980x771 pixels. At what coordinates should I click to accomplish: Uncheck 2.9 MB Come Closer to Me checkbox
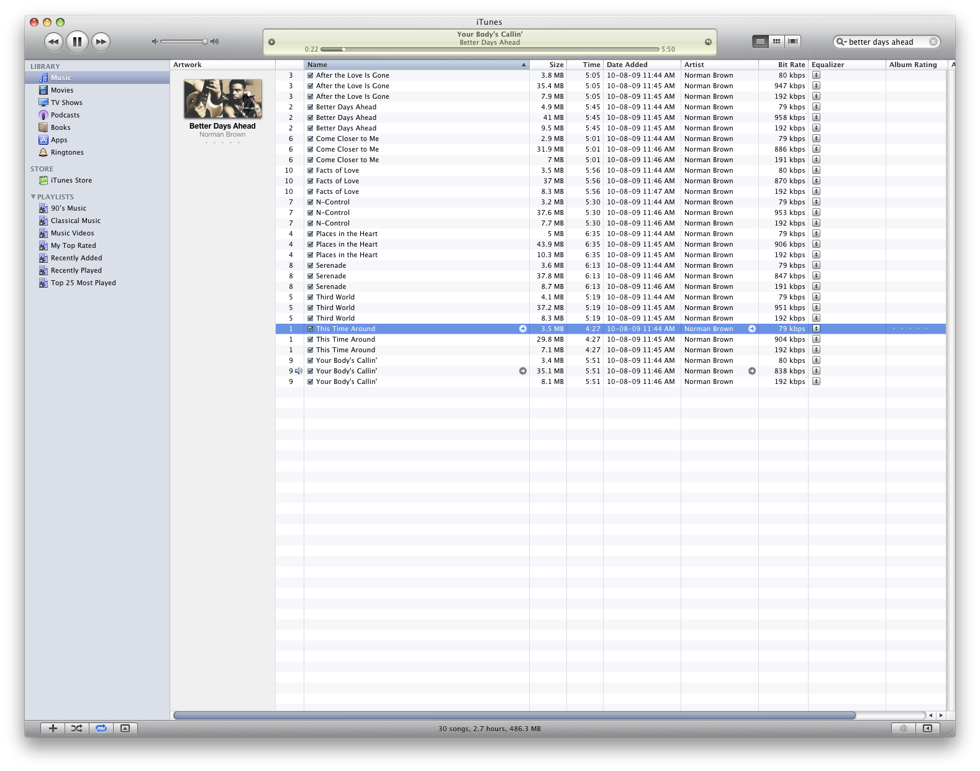point(311,139)
